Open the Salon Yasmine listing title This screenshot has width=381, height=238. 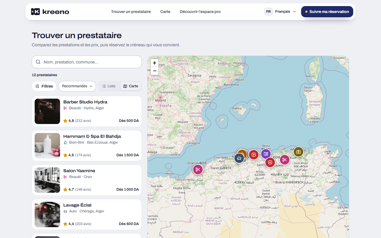point(79,171)
